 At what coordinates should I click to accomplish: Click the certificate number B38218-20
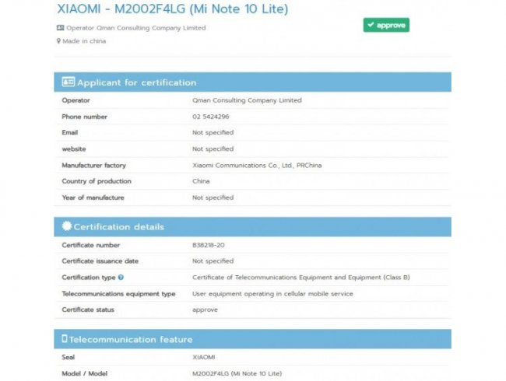coord(209,245)
